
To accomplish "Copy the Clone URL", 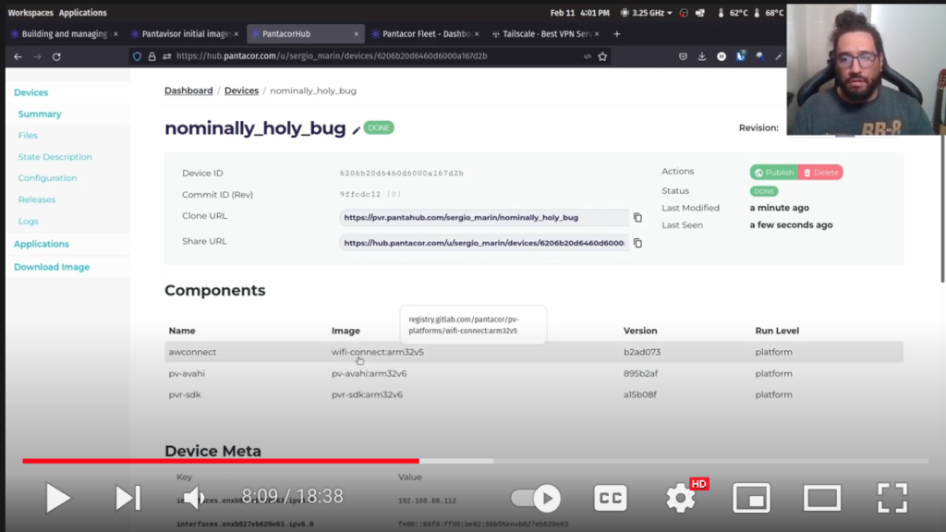I will (x=637, y=218).
